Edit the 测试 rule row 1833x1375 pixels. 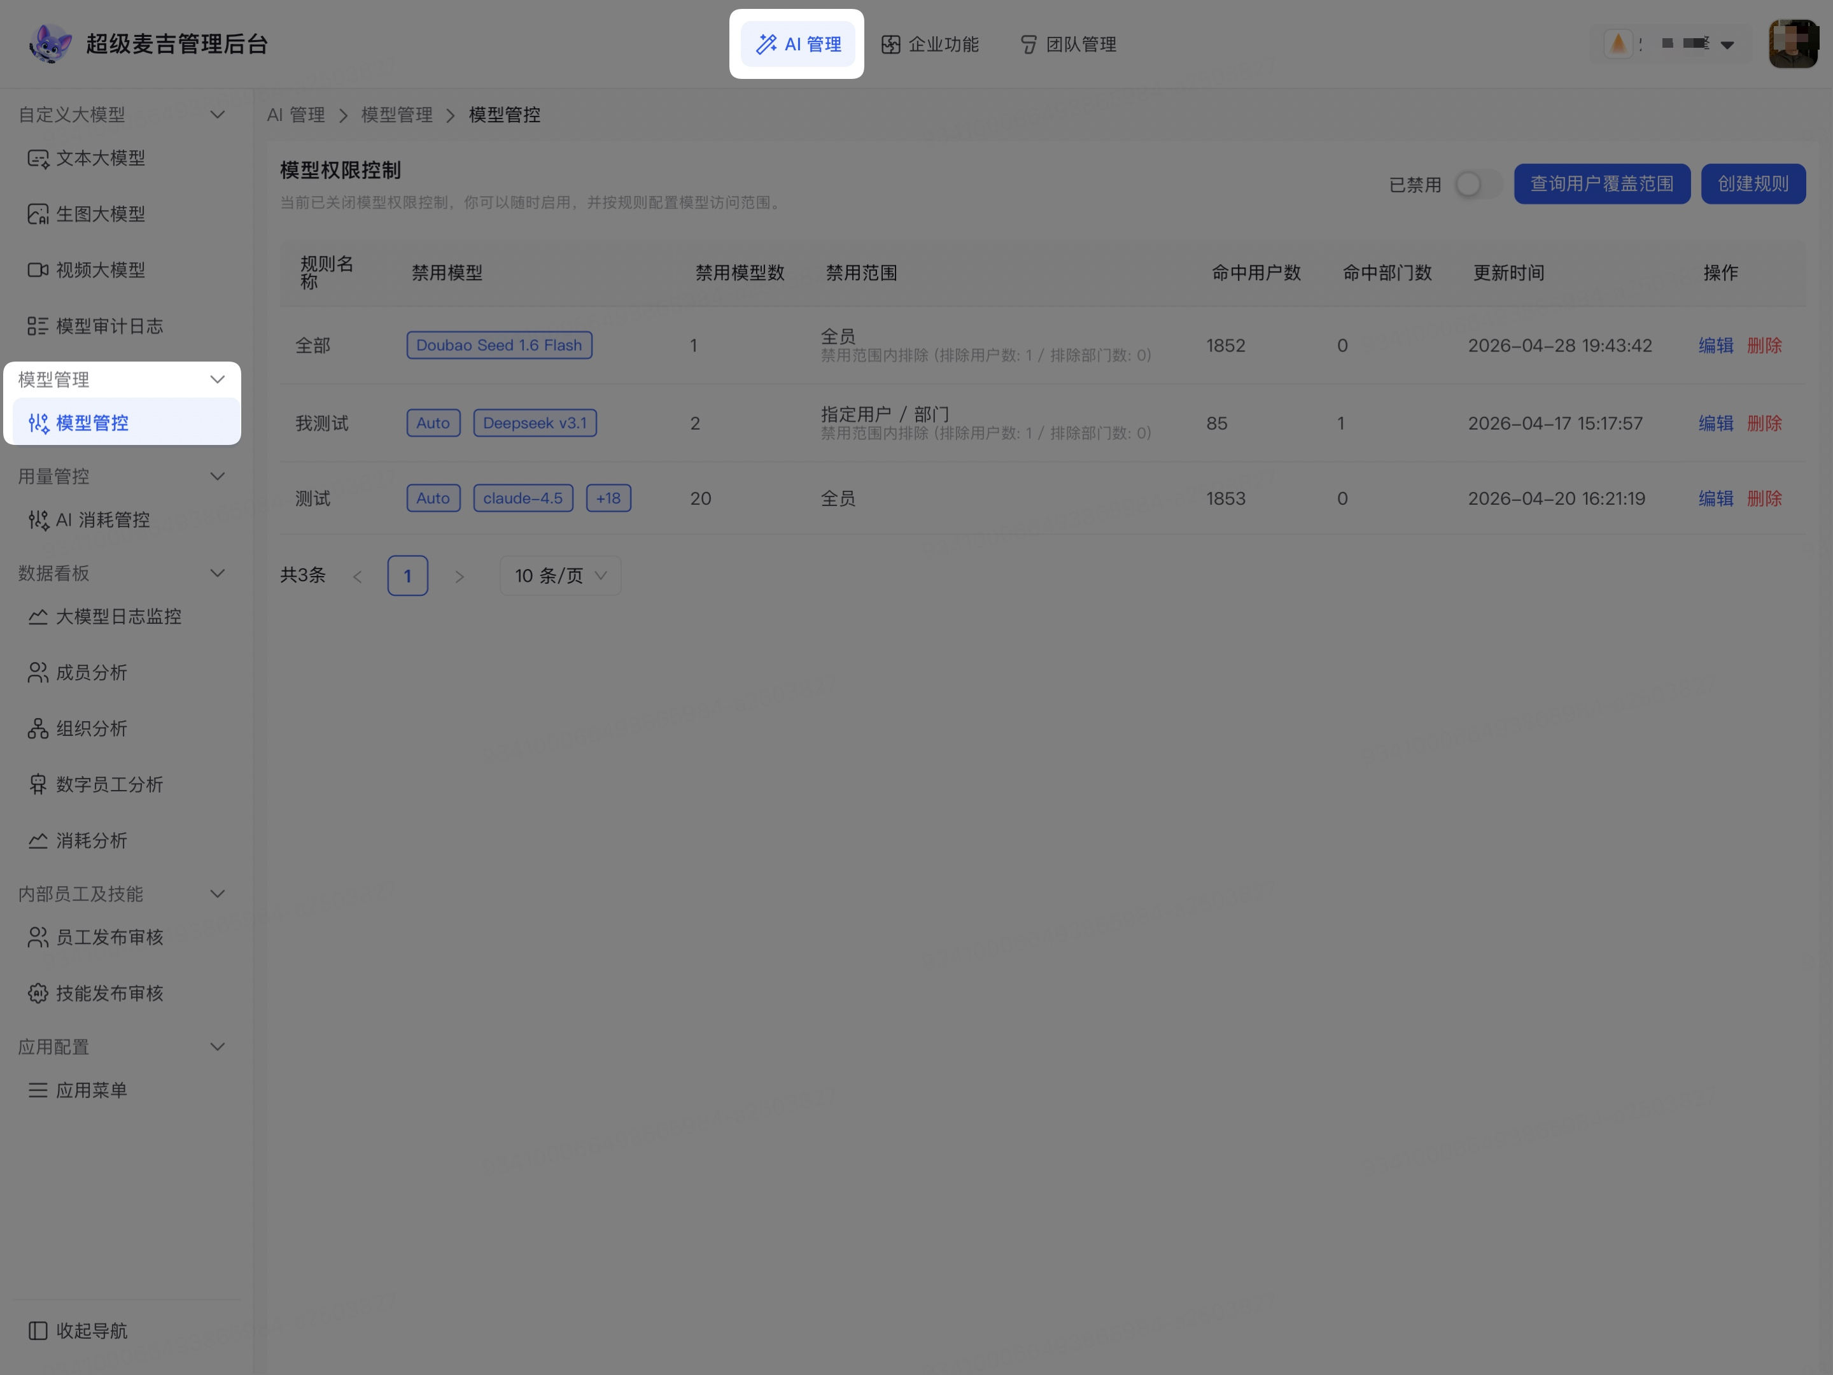point(1716,499)
